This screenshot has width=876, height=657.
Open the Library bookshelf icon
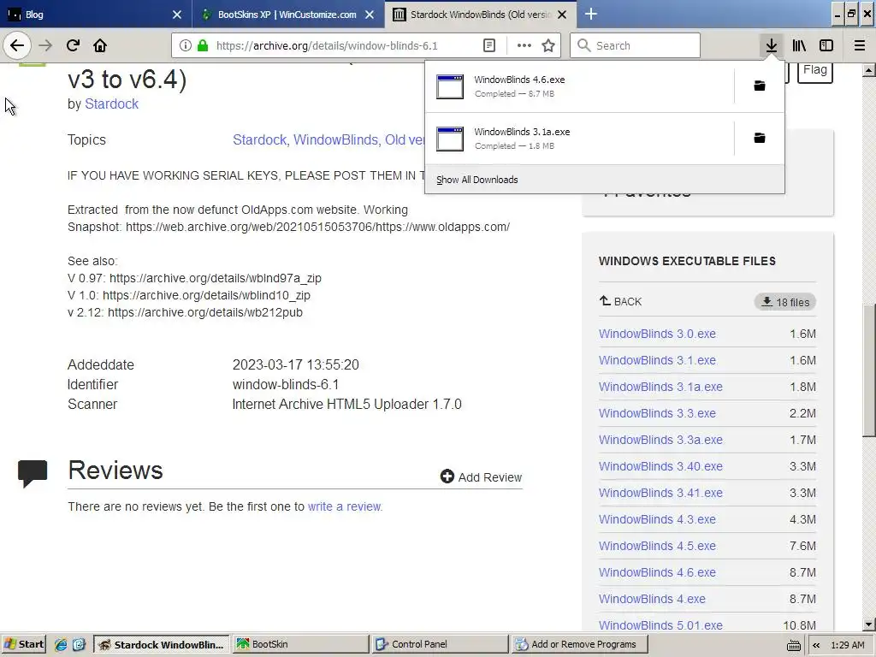799,46
